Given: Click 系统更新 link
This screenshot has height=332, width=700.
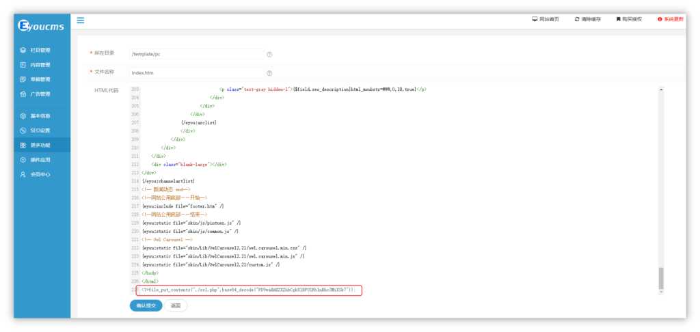Looking at the screenshot, I should (673, 19).
